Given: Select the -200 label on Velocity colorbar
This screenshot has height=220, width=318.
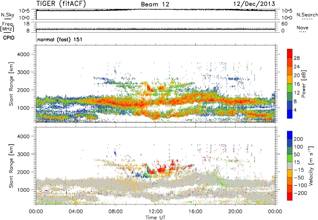Looking at the screenshot, I should [301, 193].
